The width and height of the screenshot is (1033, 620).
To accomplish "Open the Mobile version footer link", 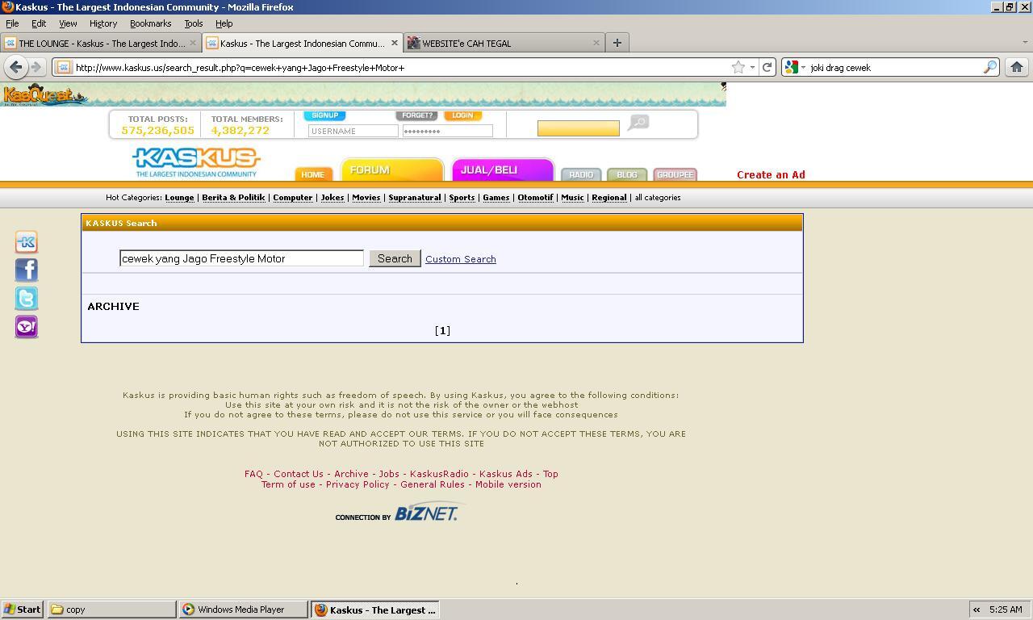I will [x=508, y=484].
